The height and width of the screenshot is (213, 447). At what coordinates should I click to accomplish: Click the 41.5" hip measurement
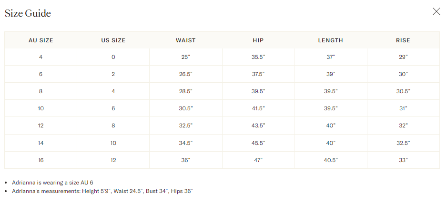(258, 108)
